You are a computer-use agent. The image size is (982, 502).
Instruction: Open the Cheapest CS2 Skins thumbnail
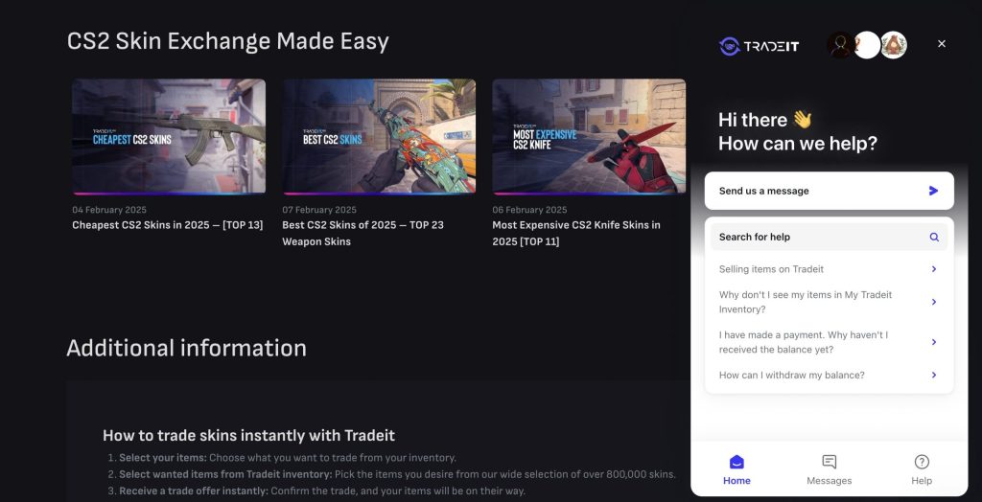click(x=169, y=137)
